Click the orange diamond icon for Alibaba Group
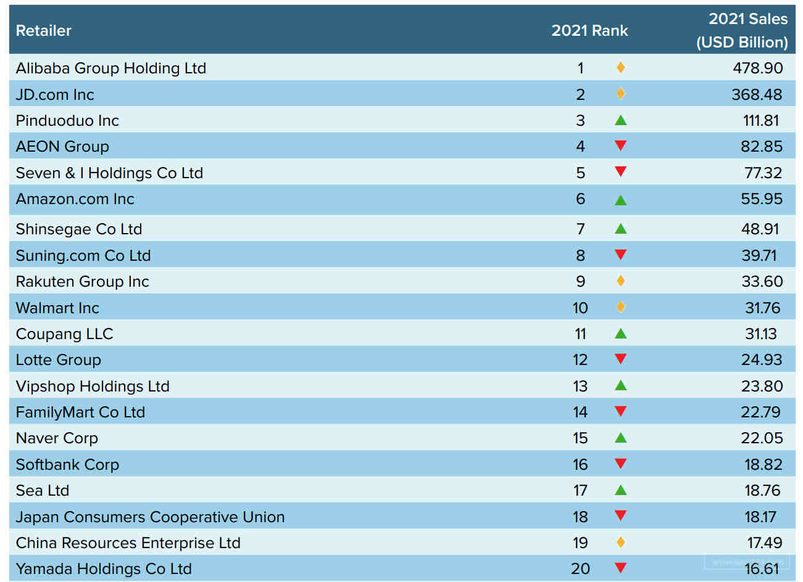803x582 pixels. pyautogui.click(x=621, y=68)
